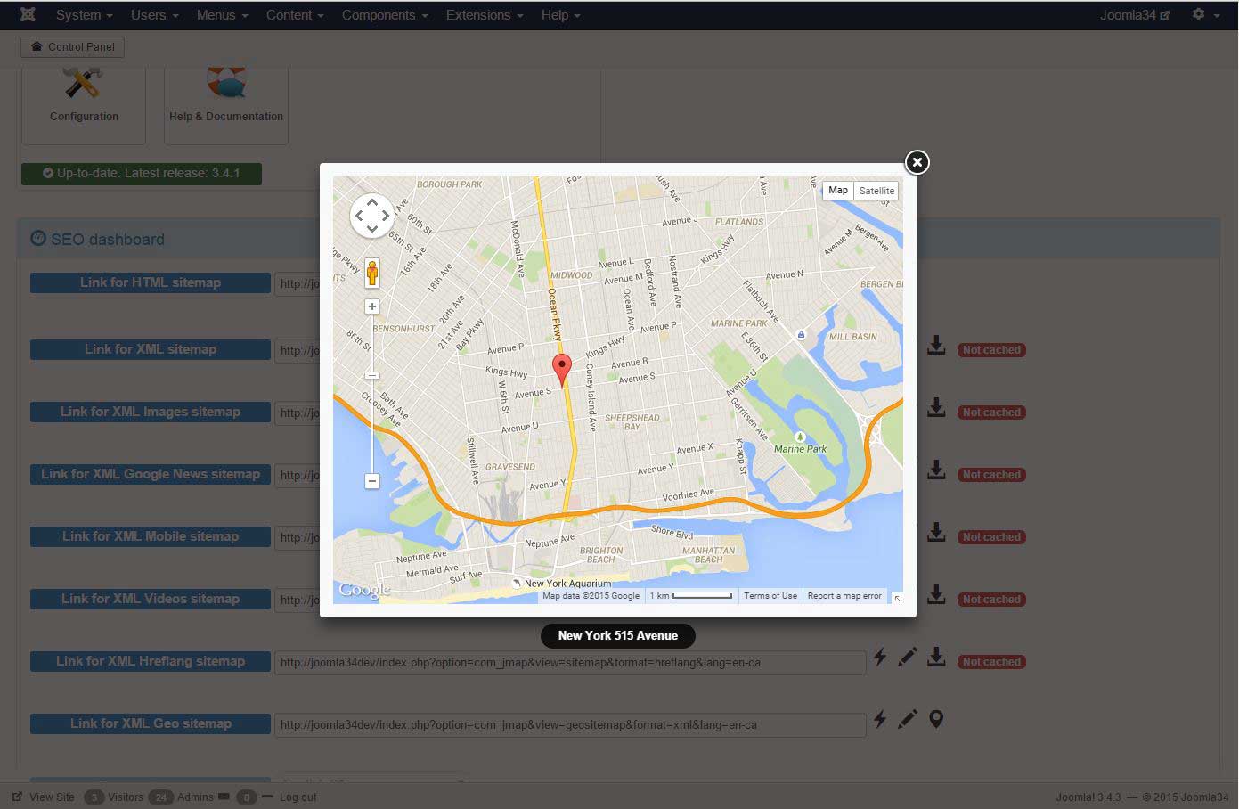This screenshot has height=809, width=1239.
Task: Click the lightning icon in Hreflang sitemap row
Action: [x=880, y=658]
